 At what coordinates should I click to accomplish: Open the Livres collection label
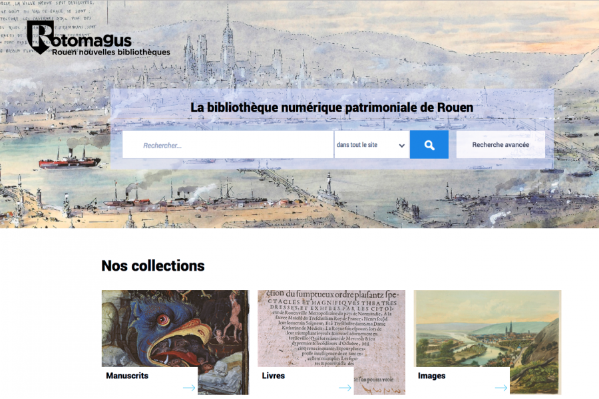tap(273, 375)
